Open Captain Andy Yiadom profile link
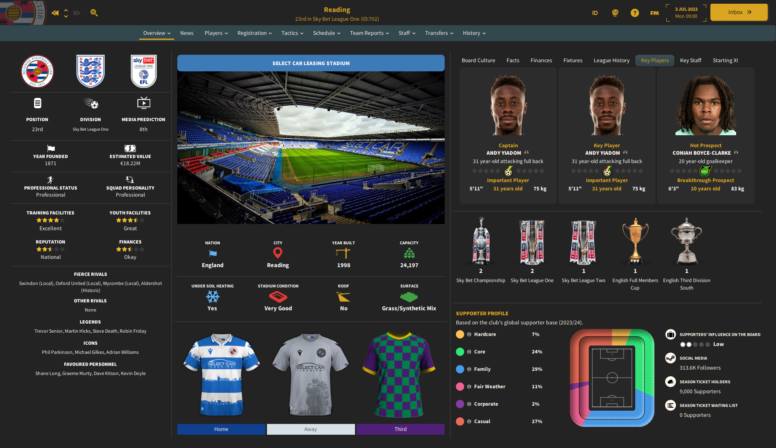The image size is (776, 448). coord(504,153)
